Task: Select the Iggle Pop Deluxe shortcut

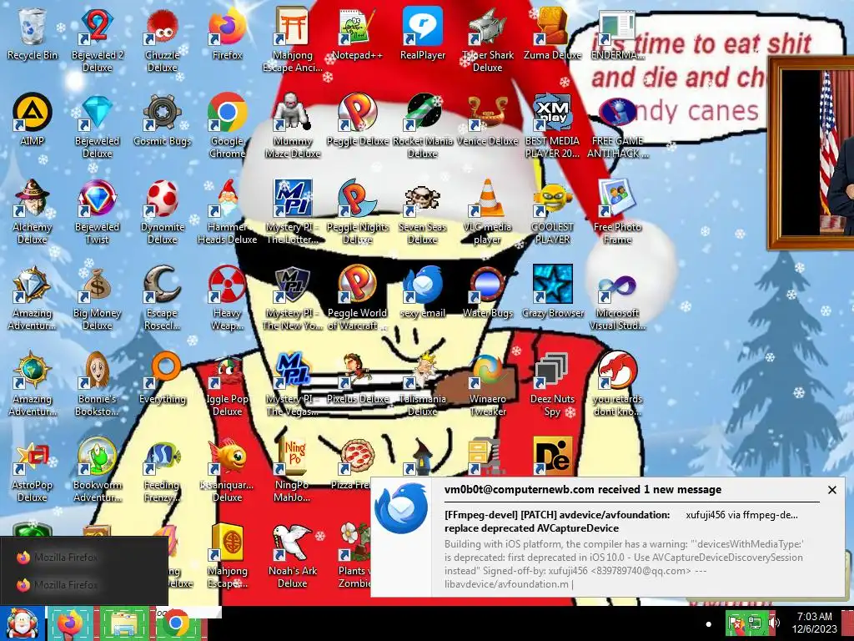Action: [227, 384]
